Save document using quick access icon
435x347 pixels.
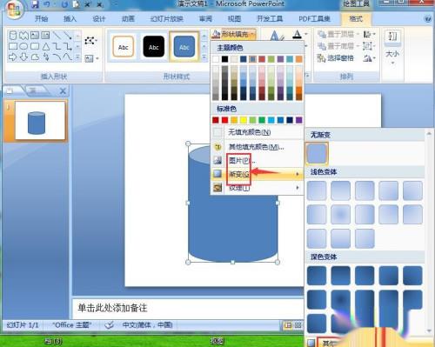(x=35, y=4)
